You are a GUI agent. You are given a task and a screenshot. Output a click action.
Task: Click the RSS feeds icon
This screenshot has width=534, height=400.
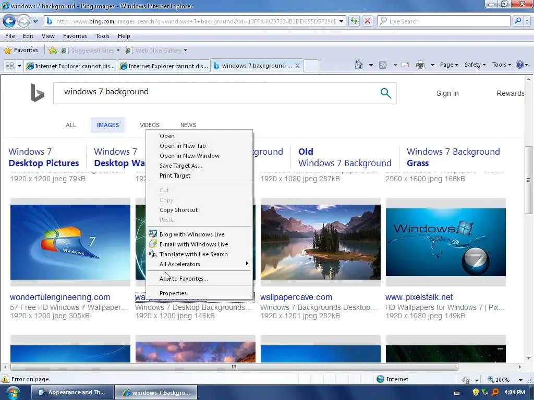[x=383, y=65]
